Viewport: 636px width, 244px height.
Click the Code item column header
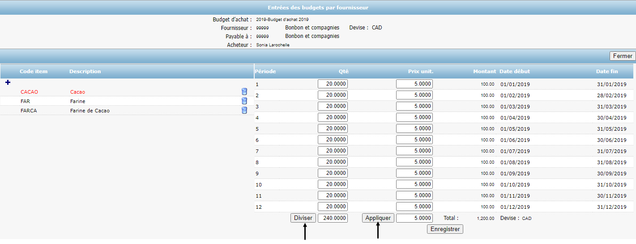34,71
